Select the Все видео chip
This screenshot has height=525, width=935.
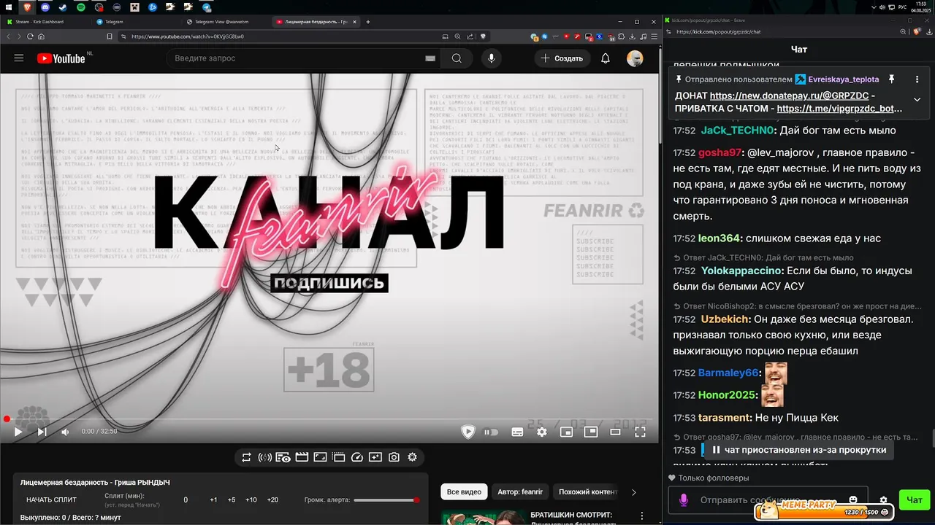(464, 492)
